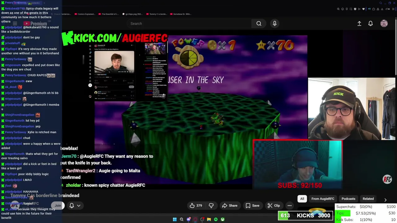The height and width of the screenshot is (223, 397).
Task: Like the video with 379 likes
Action: coord(196,206)
